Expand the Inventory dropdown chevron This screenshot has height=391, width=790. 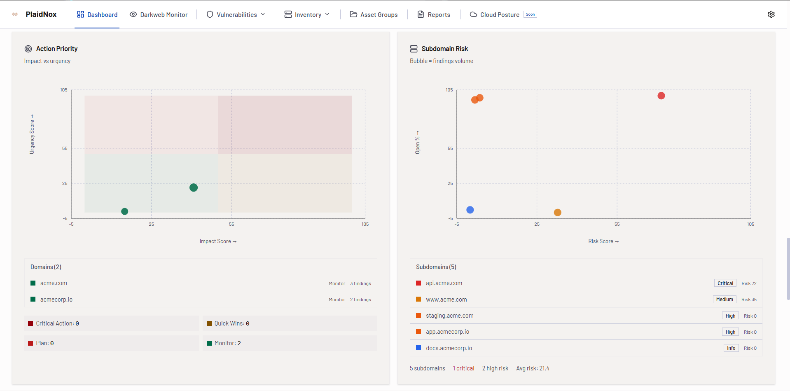click(x=327, y=14)
